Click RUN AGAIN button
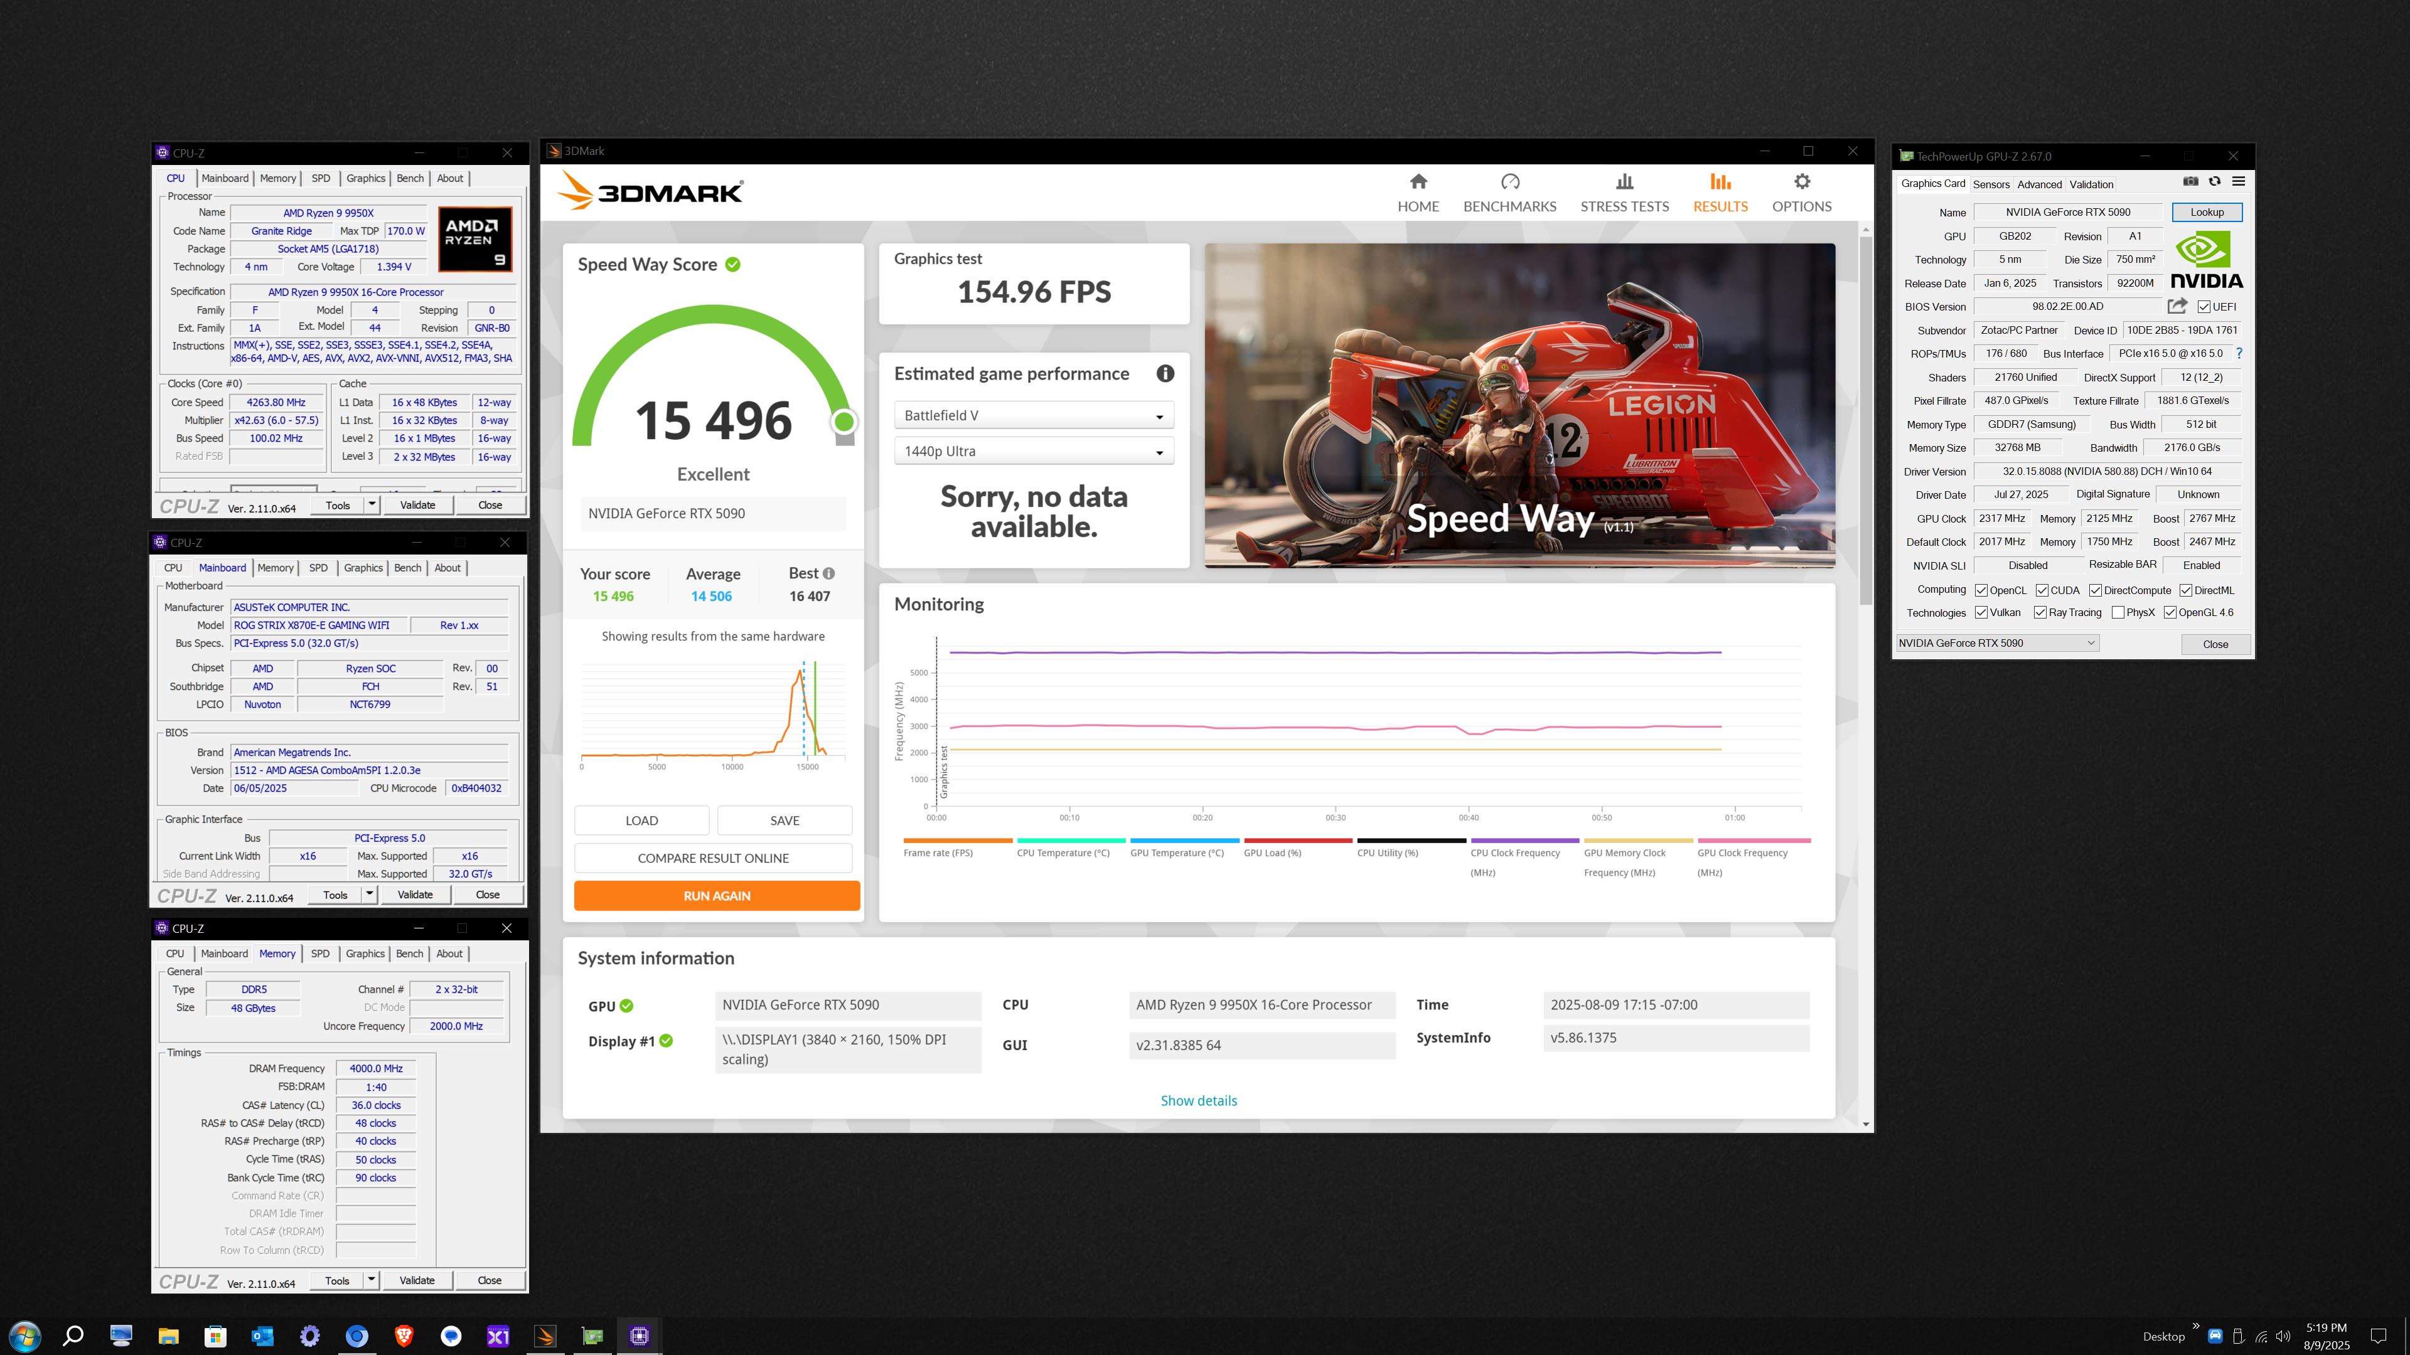The image size is (2410, 1355). pyautogui.click(x=717, y=895)
